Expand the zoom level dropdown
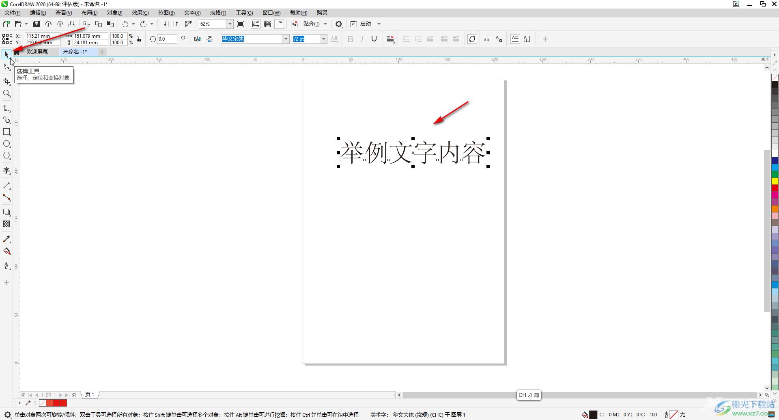The height and width of the screenshot is (420, 779). 230,24
